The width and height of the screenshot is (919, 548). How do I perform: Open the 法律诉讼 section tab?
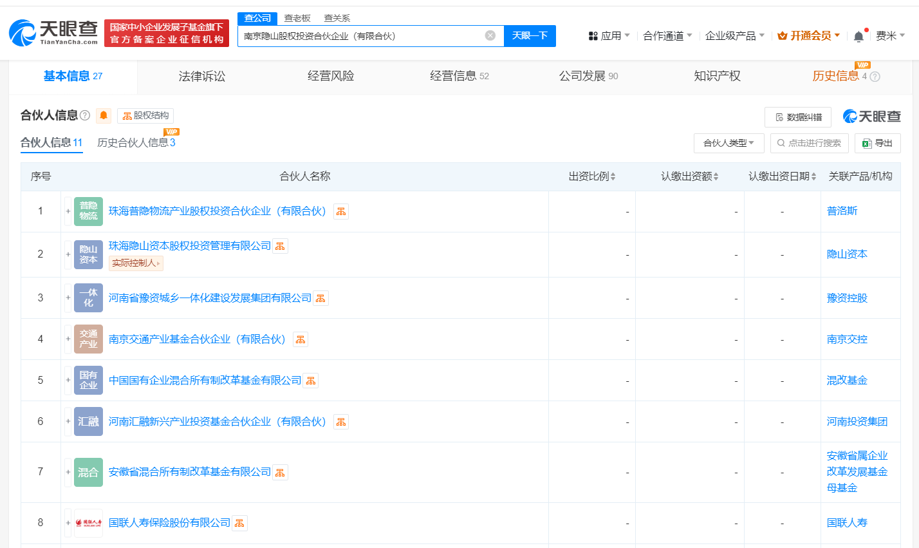tap(201, 76)
